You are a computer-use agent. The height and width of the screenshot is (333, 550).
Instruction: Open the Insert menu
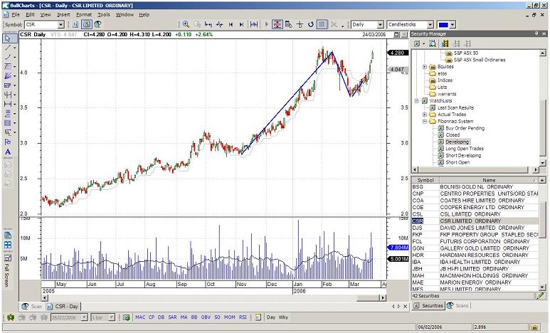point(63,14)
